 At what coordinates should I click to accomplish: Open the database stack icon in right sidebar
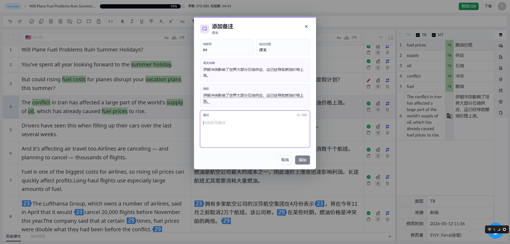click(501, 35)
